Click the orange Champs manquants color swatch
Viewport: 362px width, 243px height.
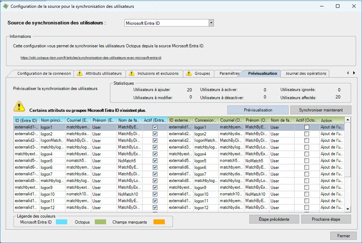tap(159, 222)
